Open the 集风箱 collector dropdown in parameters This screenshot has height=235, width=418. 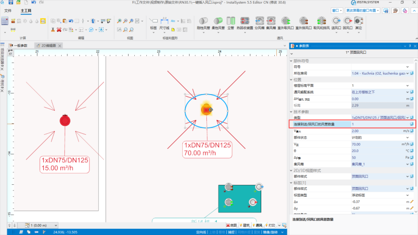coord(408,164)
